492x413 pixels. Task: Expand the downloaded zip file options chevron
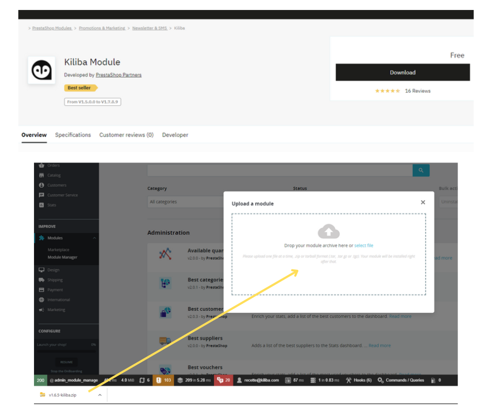pos(100,395)
